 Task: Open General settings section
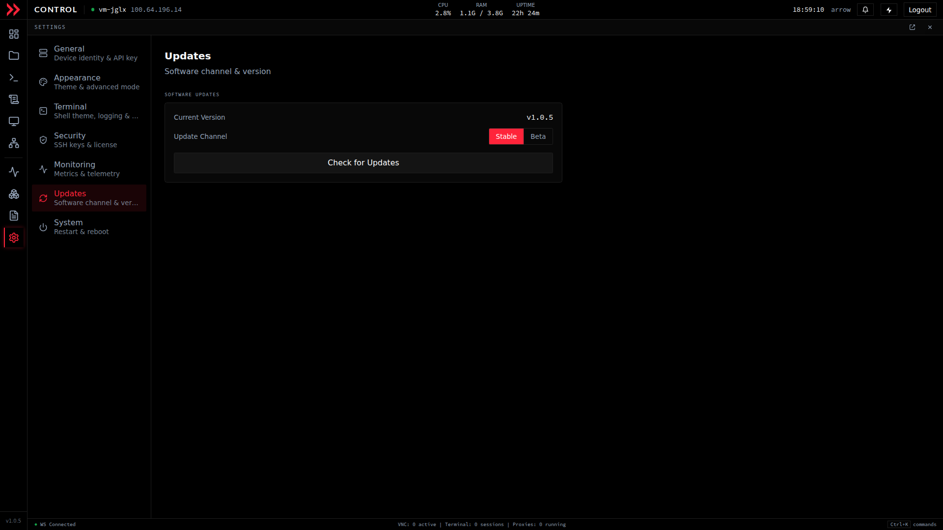(89, 53)
